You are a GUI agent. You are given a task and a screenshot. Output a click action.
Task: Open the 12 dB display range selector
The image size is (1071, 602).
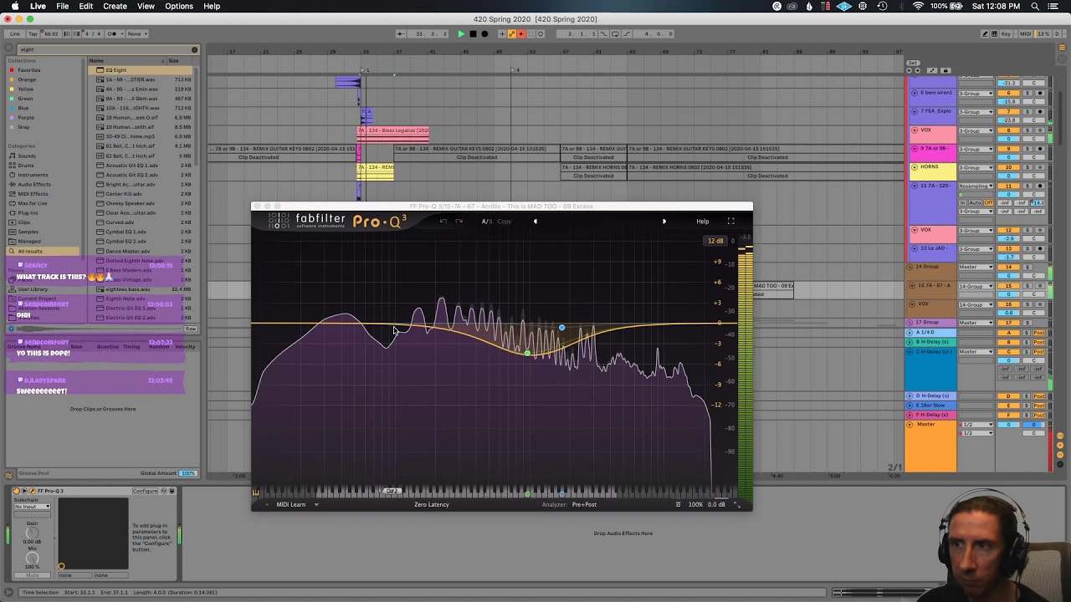point(715,241)
